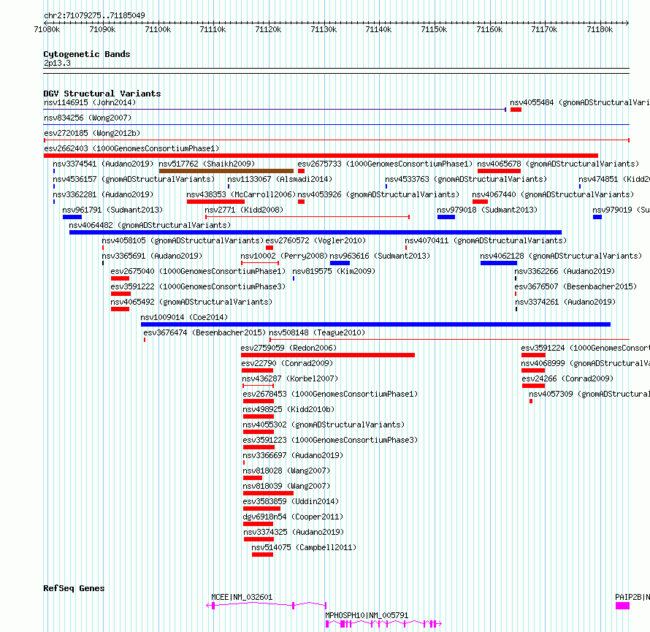Screen dimensions: 650x632
Task: Click the 71130k ruler position label
Action: click(x=324, y=29)
